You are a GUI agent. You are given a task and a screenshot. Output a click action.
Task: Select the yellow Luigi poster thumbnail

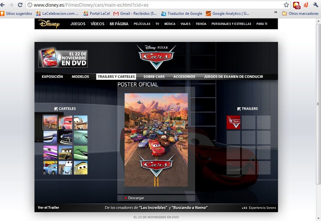tap(81, 167)
